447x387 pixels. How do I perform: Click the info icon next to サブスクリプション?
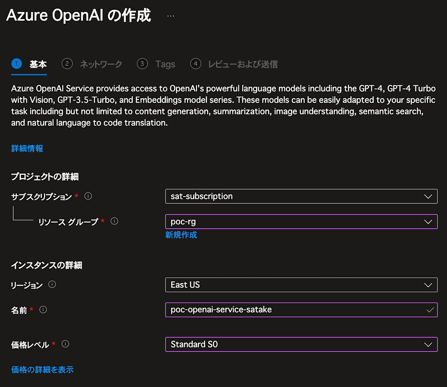(88, 196)
